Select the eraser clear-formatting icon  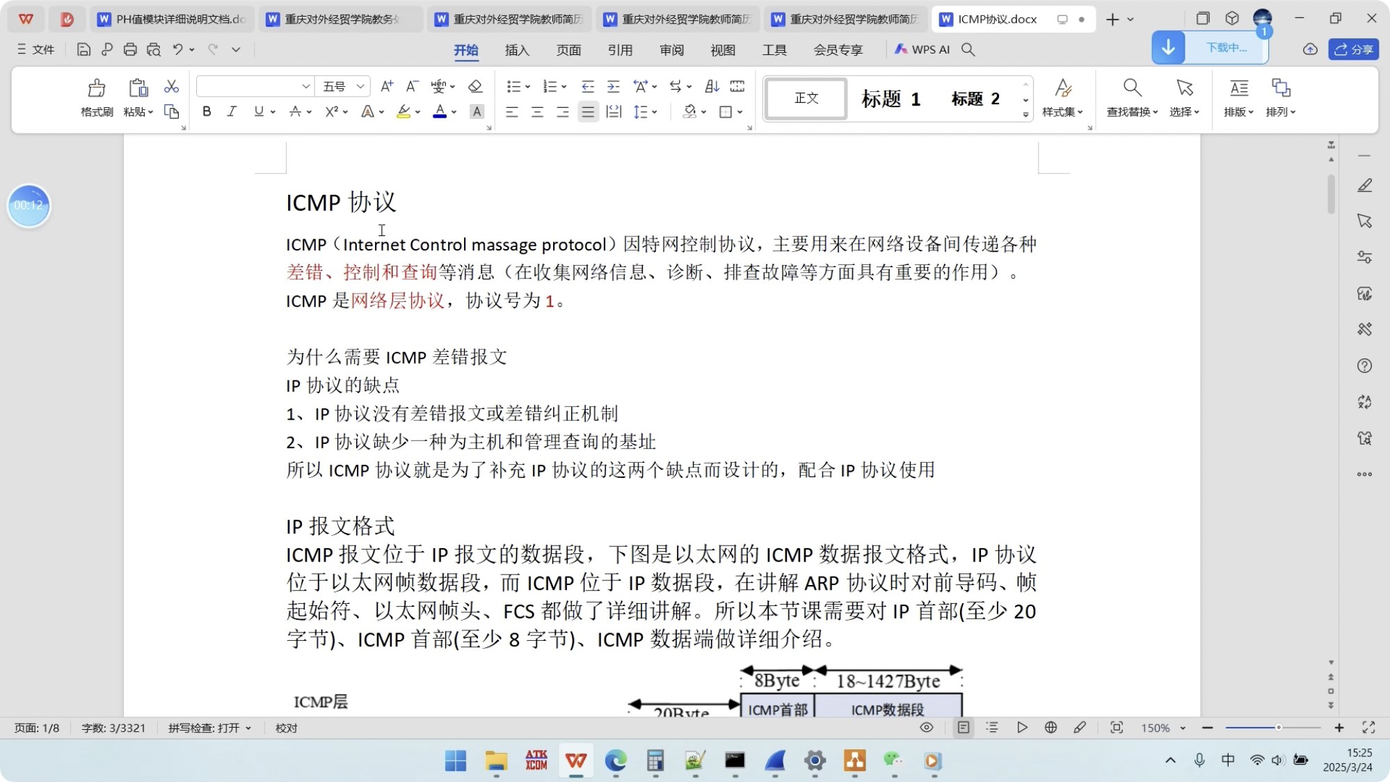click(x=476, y=86)
